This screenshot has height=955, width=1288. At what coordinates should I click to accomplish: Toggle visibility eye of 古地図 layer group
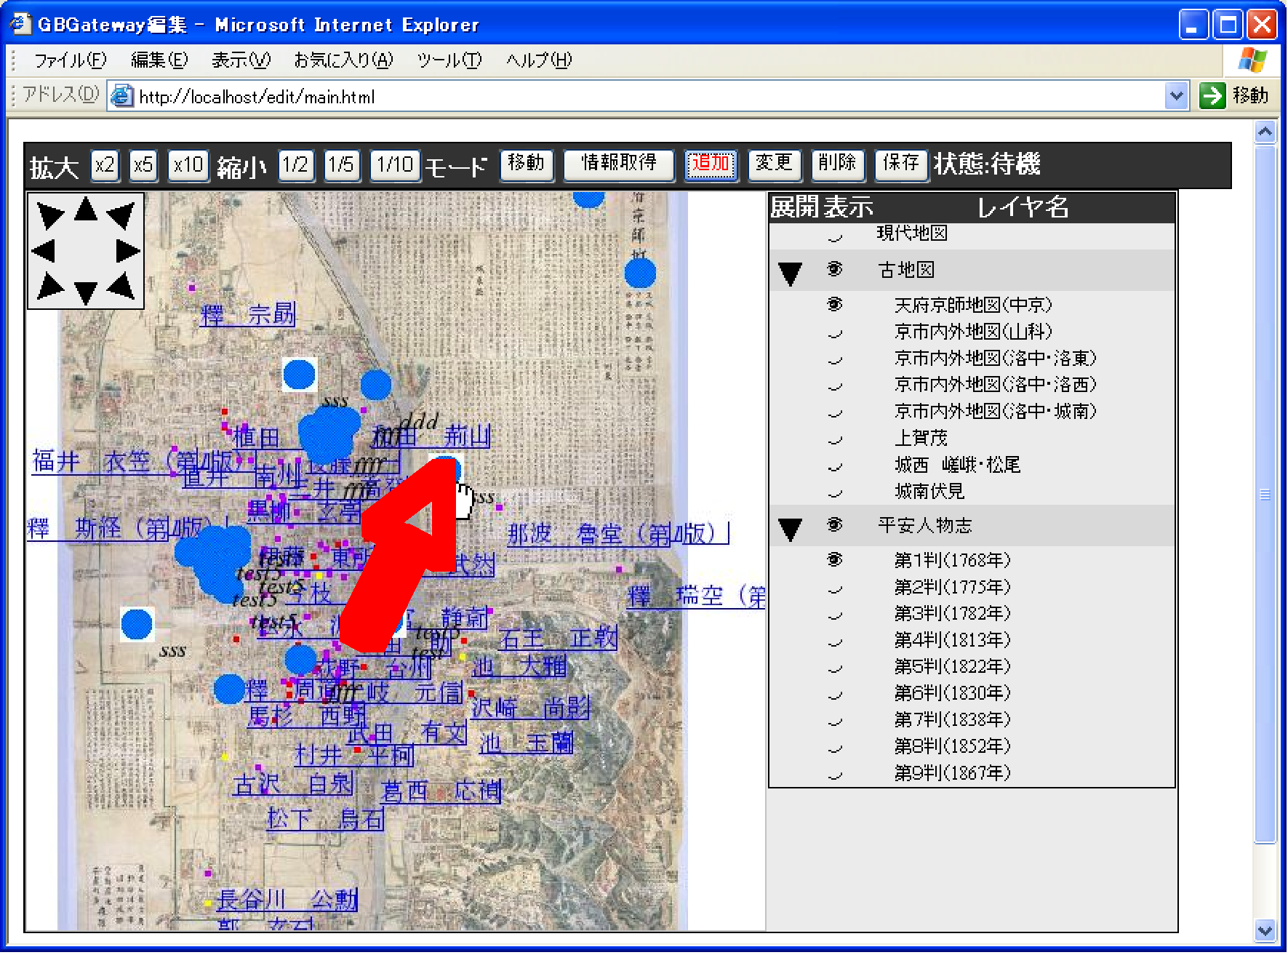835,269
